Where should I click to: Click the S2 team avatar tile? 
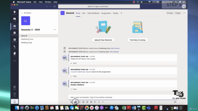coord(26,21)
